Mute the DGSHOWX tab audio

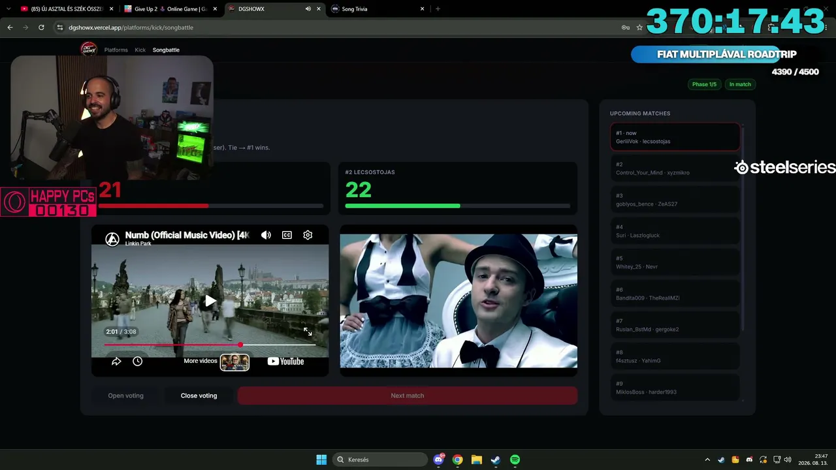click(x=308, y=9)
